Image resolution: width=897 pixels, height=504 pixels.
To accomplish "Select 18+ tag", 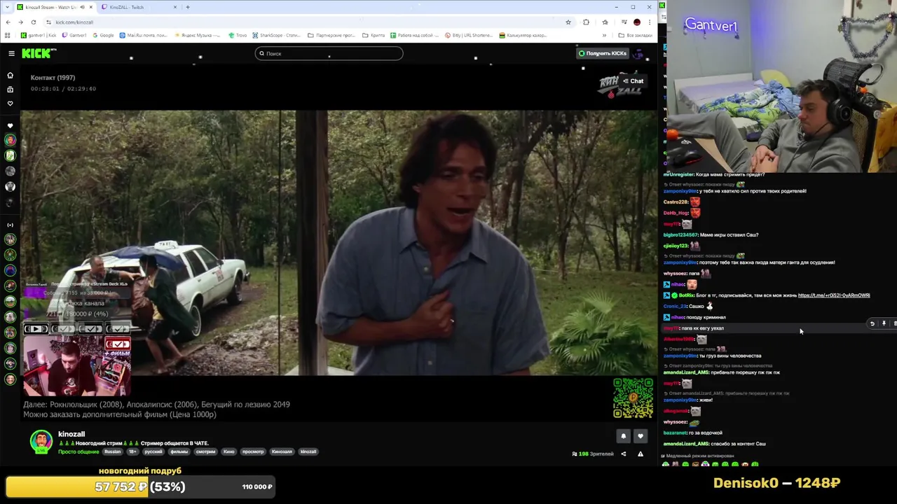I will (132, 451).
